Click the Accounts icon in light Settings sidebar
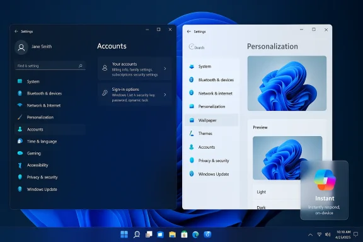Viewport: 363px width, 242px height. (x=192, y=147)
